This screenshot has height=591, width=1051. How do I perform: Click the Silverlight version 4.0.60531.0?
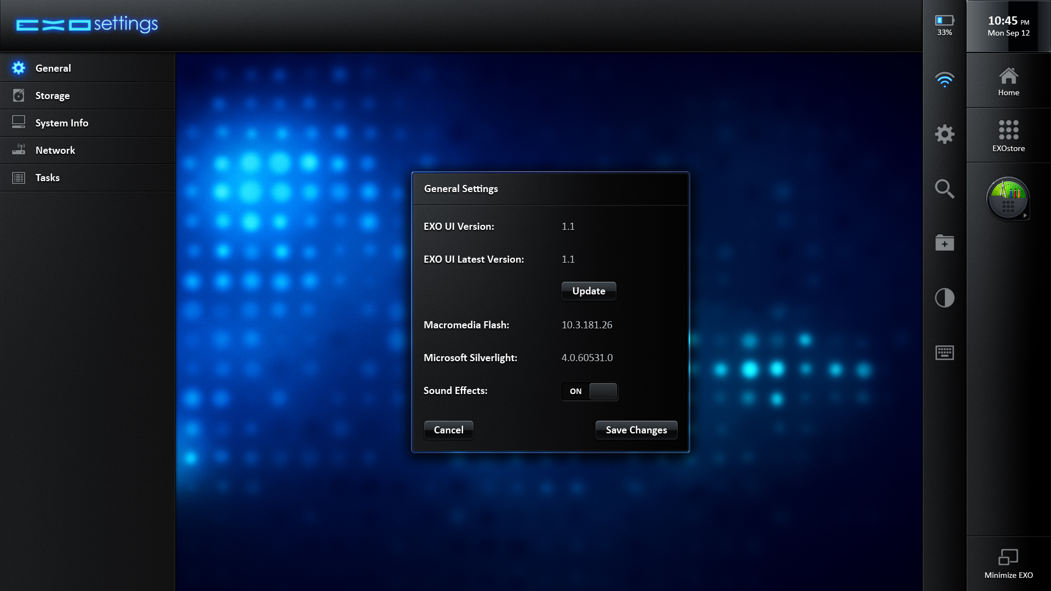(587, 358)
